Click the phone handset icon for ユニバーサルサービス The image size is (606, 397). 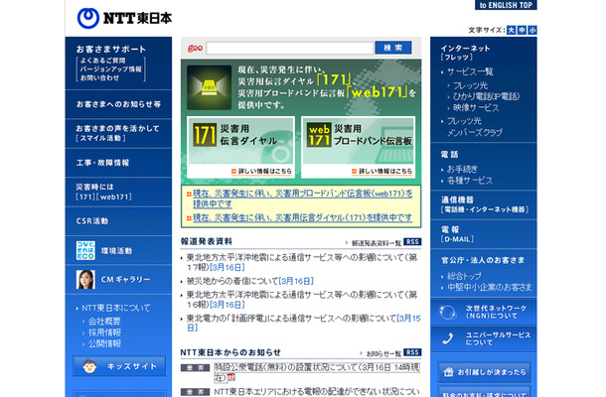point(447,338)
